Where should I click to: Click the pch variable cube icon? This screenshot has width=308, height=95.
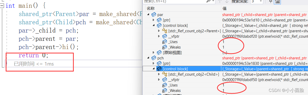point(153,58)
